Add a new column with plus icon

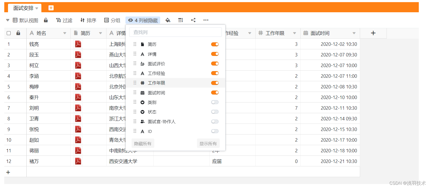pyautogui.click(x=373, y=33)
